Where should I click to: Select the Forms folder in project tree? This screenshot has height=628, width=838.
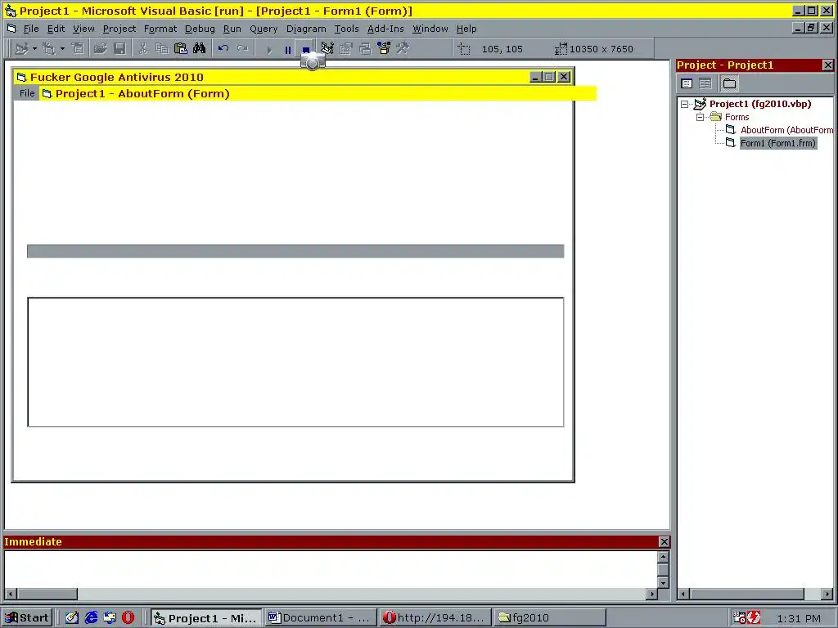coord(737,117)
